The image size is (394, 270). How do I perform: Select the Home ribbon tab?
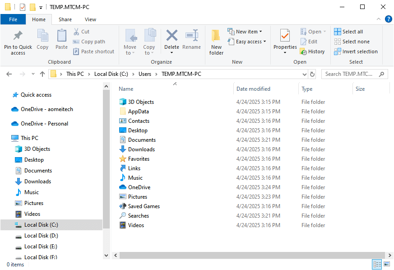click(39, 19)
